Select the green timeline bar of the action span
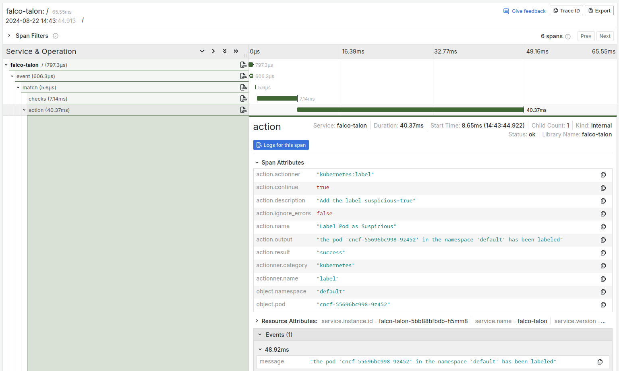The image size is (619, 371). click(x=410, y=109)
